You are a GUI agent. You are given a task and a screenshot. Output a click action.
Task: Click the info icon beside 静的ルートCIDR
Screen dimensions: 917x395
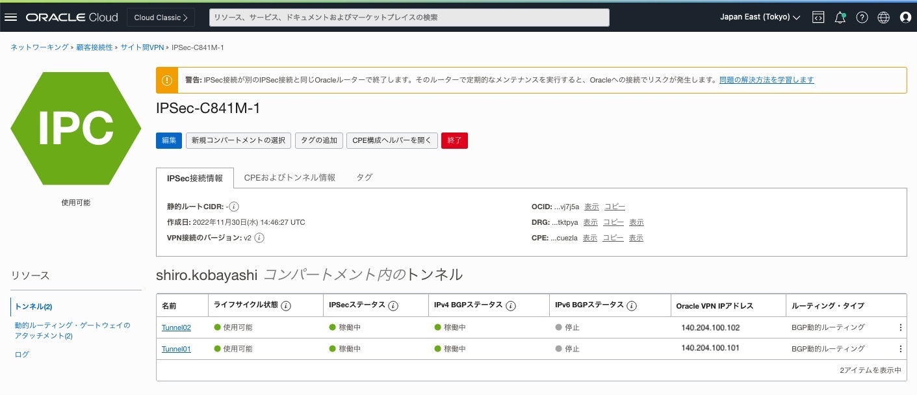click(x=234, y=207)
